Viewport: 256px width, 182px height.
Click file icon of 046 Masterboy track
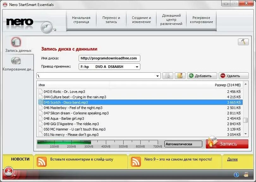[40, 107]
